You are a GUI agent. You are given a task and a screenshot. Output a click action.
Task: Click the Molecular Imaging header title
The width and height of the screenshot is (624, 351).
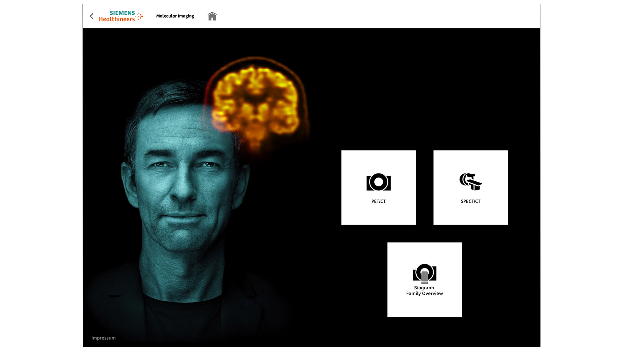175,16
